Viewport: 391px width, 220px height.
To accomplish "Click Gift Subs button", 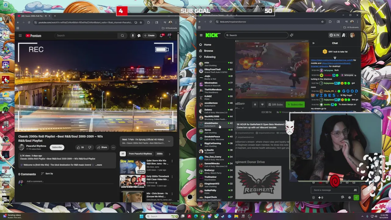I will tap(275, 105).
